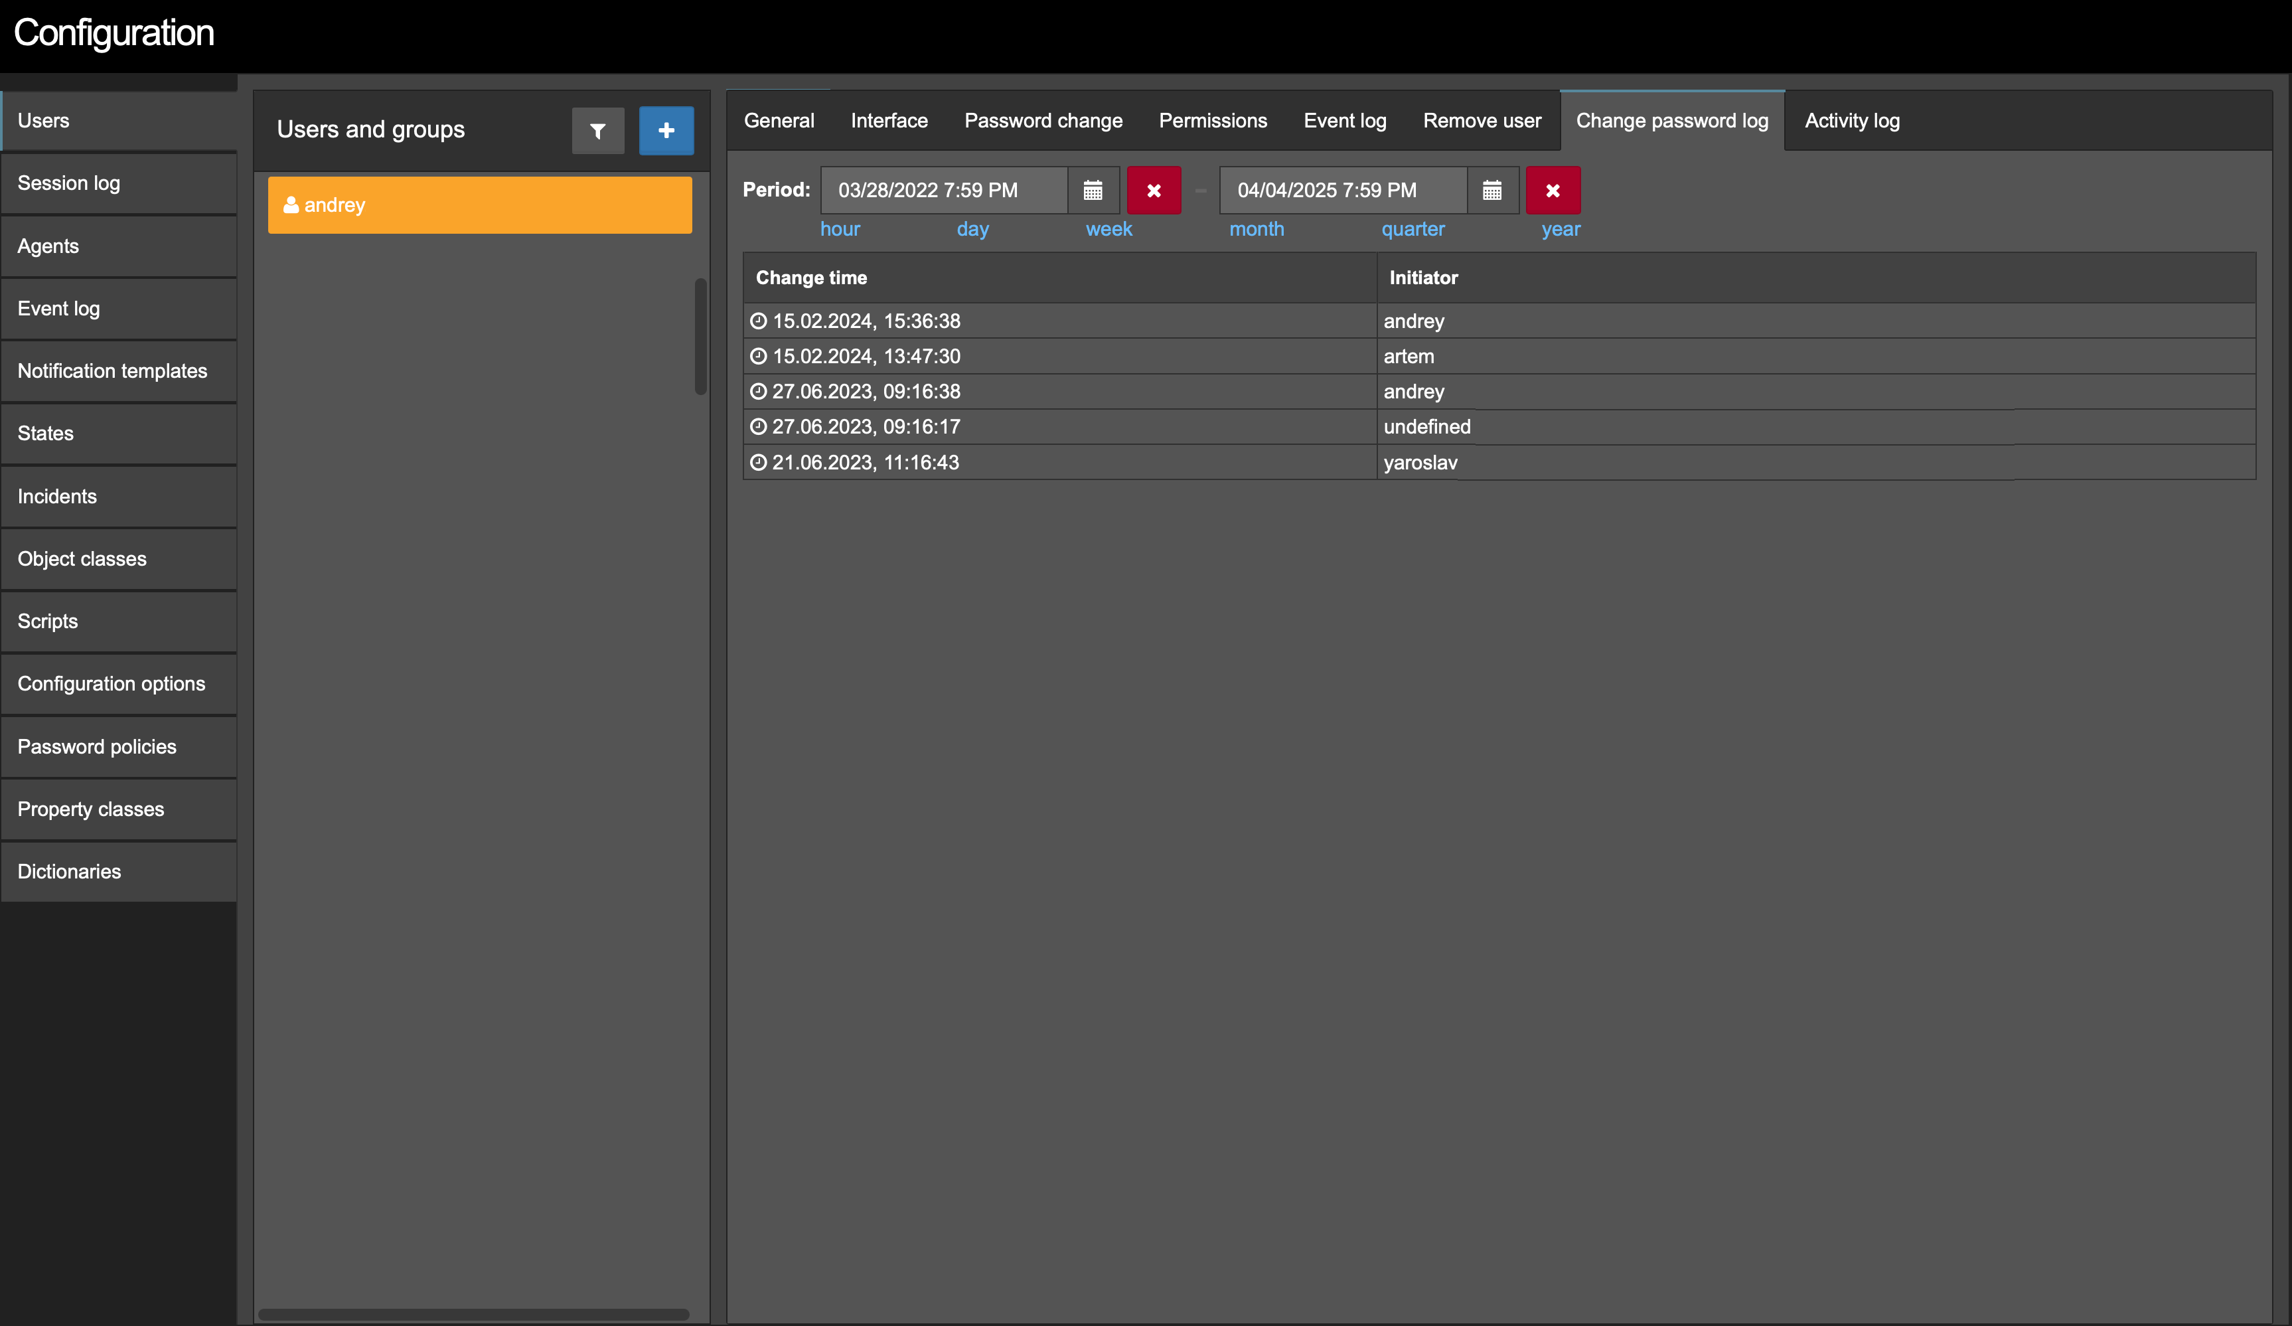2292x1326 pixels.
Task: Switch to the General tab
Action: coord(779,121)
